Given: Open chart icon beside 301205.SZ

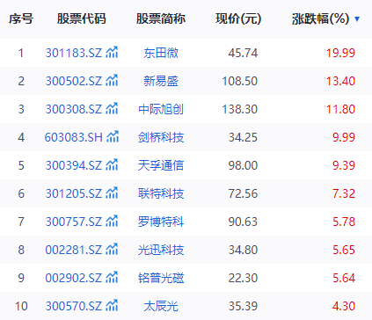Looking at the screenshot, I should pyautogui.click(x=112, y=193).
